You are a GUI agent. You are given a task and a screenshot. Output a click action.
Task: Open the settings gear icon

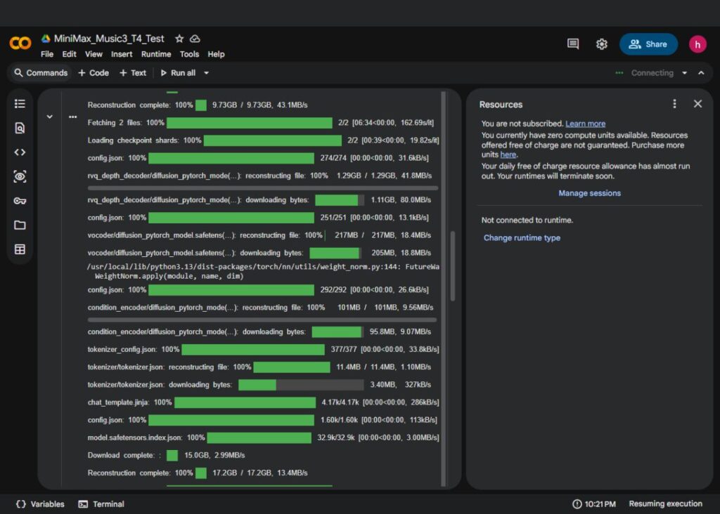point(602,44)
